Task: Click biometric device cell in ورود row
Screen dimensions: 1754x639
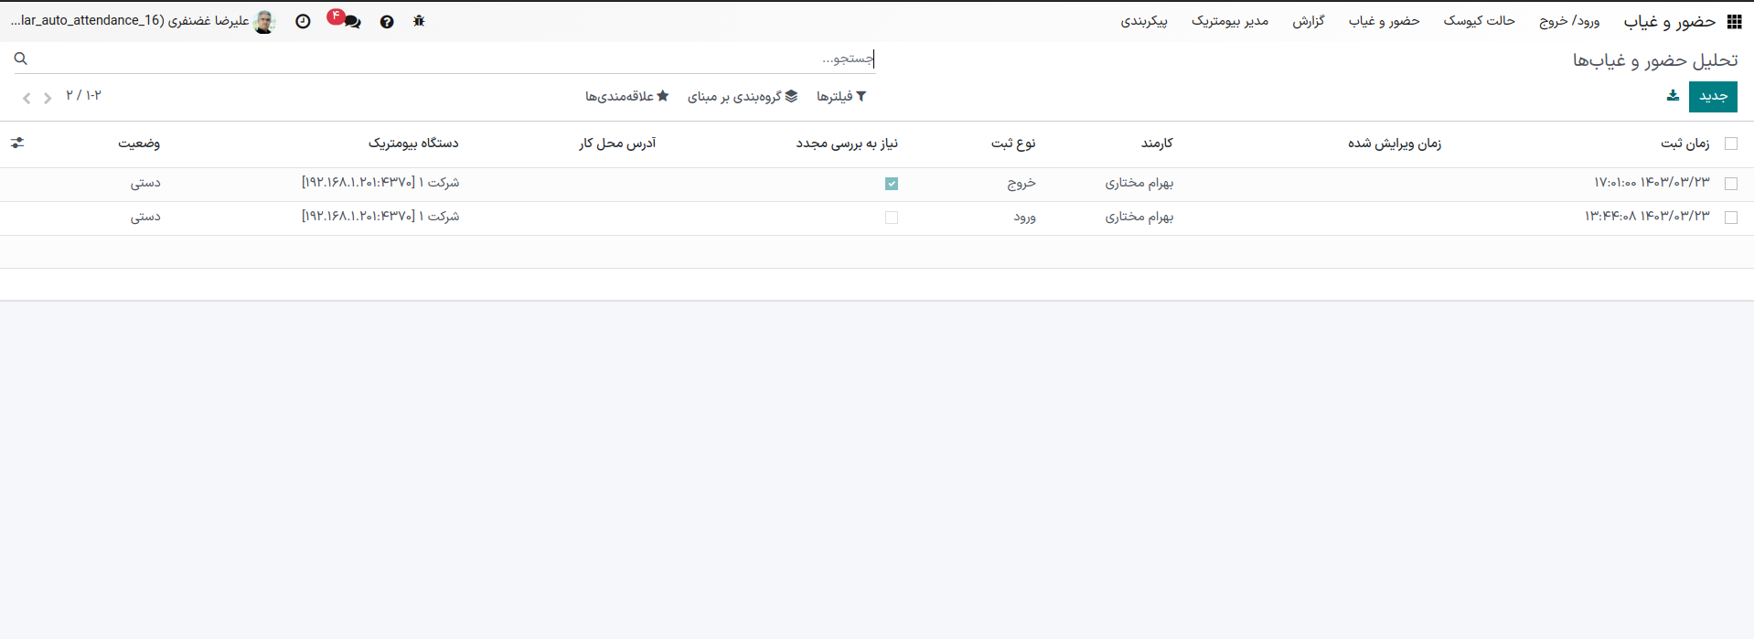Action: tap(380, 217)
